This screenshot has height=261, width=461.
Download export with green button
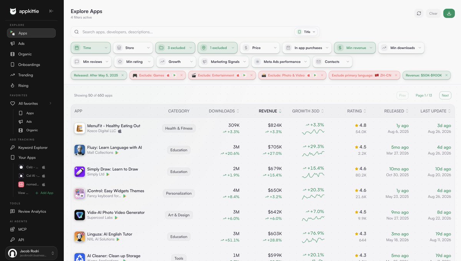click(449, 13)
